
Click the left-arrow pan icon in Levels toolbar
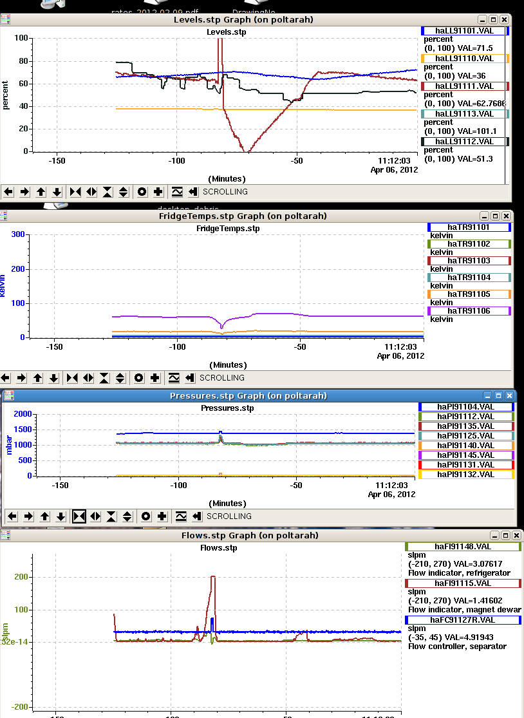(9, 192)
